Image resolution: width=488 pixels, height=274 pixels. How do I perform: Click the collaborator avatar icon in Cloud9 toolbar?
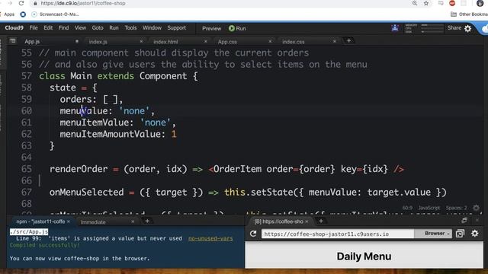pyautogui.click(x=395, y=28)
